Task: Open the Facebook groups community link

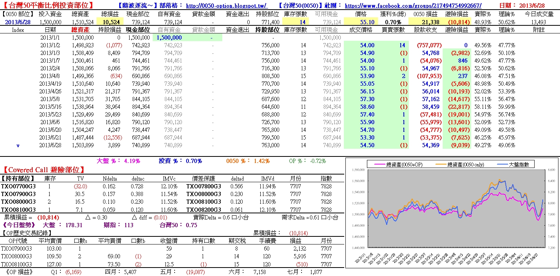Action: (413, 6)
